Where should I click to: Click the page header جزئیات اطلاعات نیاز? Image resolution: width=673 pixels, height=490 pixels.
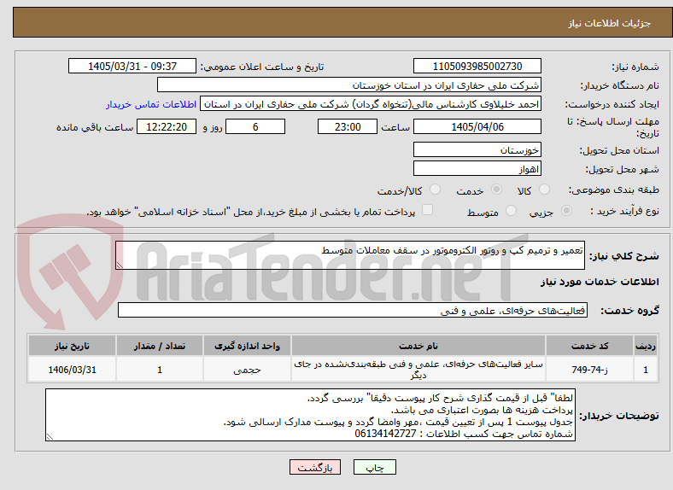tap(610, 23)
